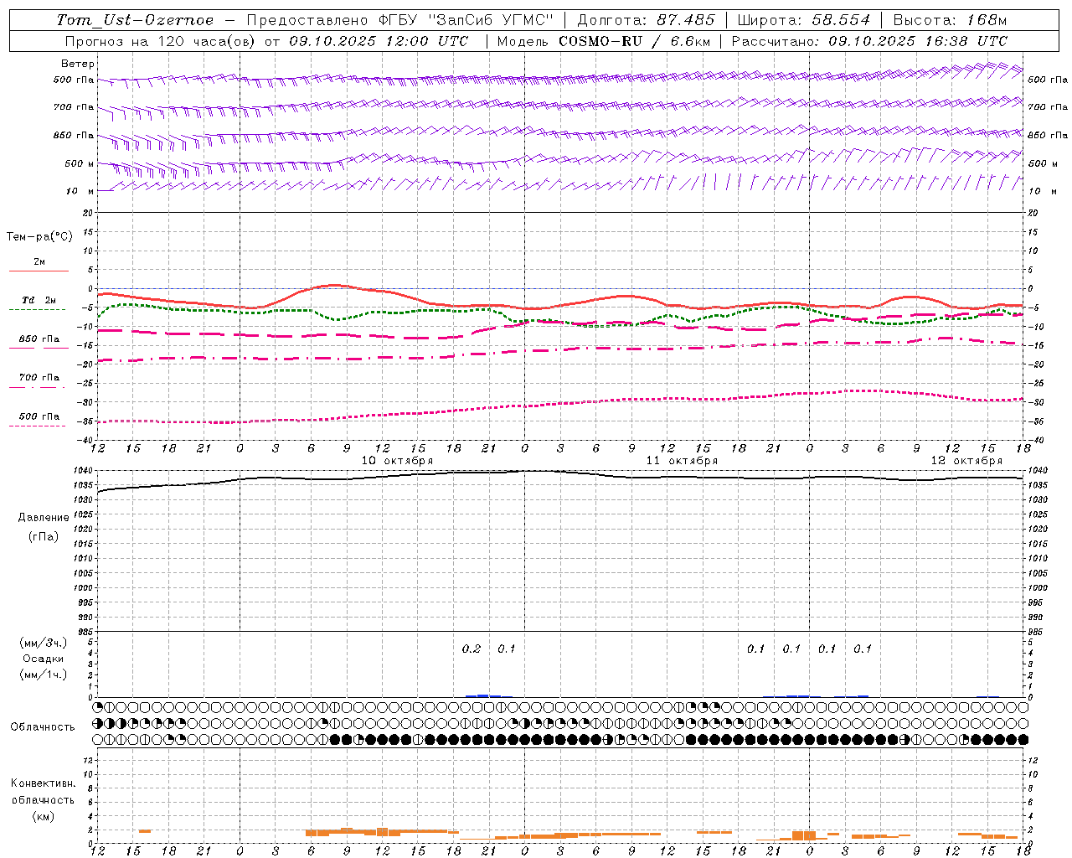Click the Осадки panel label
This screenshot has width=1072, height=858.
pos(44,659)
